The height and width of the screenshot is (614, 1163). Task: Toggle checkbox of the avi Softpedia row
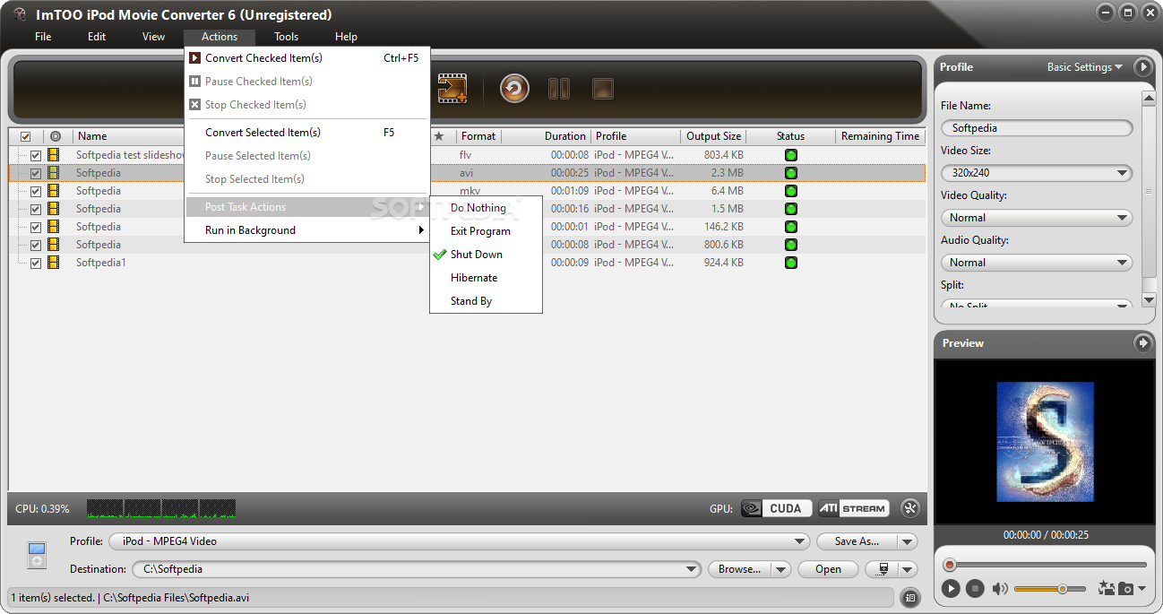36,173
